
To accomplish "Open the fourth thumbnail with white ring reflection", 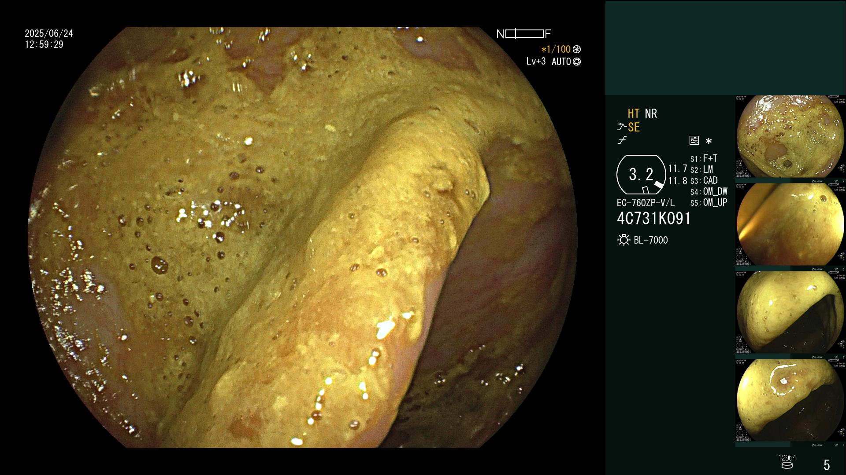I will [x=790, y=401].
